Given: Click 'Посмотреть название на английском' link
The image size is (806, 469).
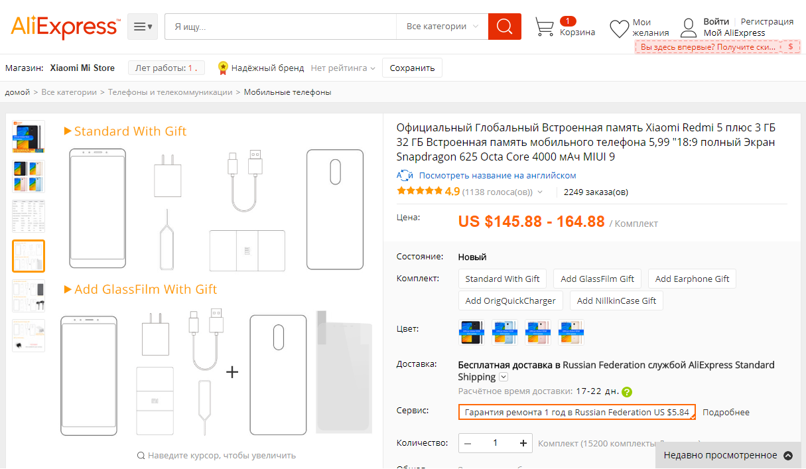Looking at the screenshot, I should [498, 176].
